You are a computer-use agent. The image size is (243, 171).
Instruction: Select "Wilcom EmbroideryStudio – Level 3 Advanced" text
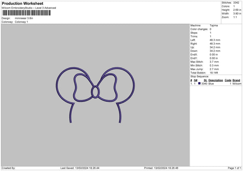click(x=29, y=8)
